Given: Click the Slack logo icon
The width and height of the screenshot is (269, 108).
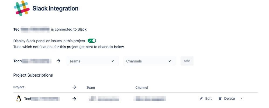Looking at the screenshot, I should click(x=22, y=8).
